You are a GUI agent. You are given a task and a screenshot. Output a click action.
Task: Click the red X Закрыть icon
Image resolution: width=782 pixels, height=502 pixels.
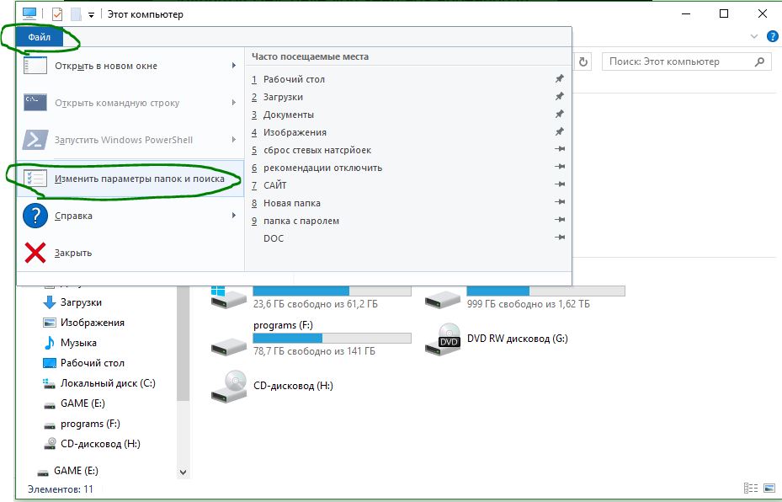(x=35, y=253)
